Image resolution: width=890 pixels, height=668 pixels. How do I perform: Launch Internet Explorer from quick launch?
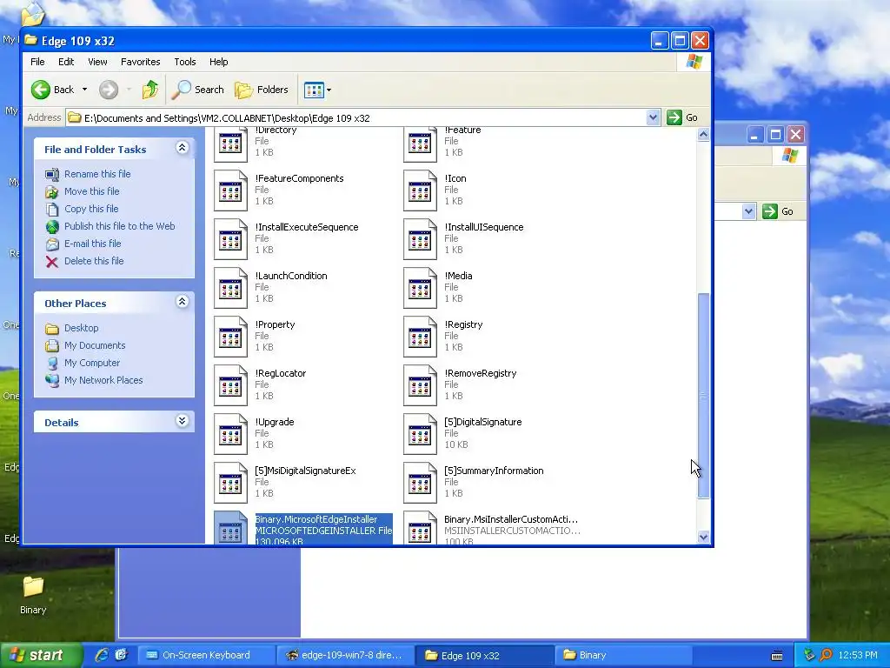(102, 655)
